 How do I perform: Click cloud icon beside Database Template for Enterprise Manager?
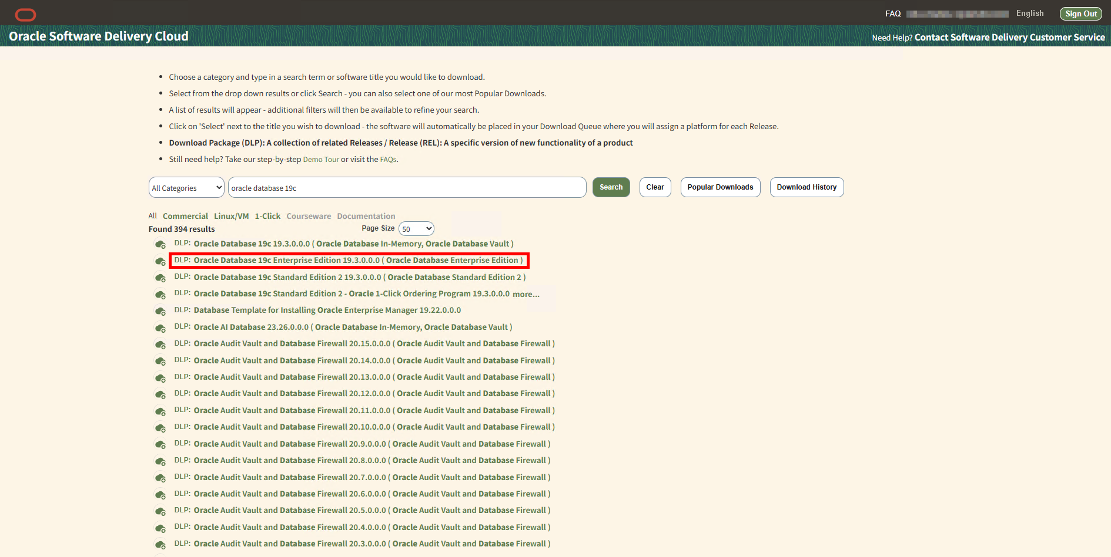click(160, 310)
